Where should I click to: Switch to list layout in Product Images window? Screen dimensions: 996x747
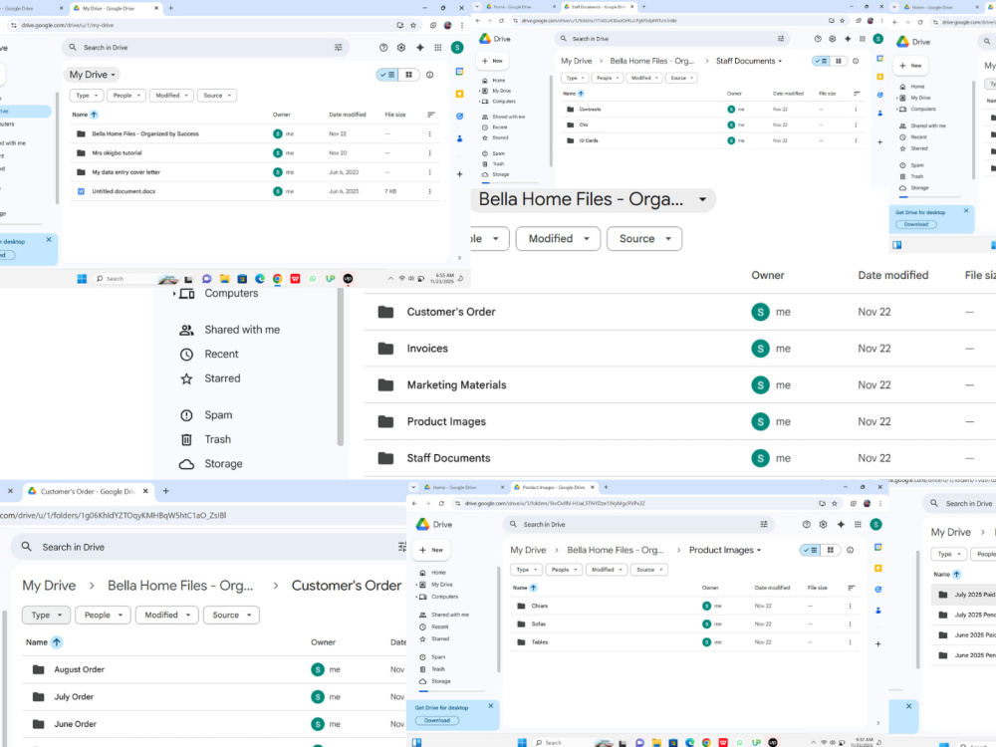coord(811,550)
